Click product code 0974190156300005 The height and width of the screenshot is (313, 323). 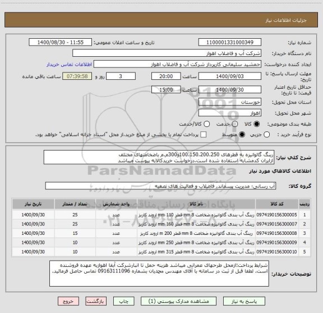coord(277,215)
